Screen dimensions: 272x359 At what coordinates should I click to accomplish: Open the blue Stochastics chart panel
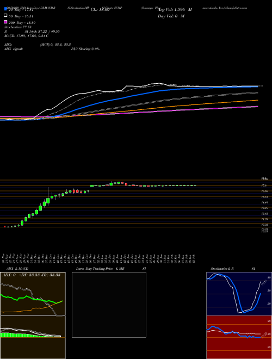[239, 294]
